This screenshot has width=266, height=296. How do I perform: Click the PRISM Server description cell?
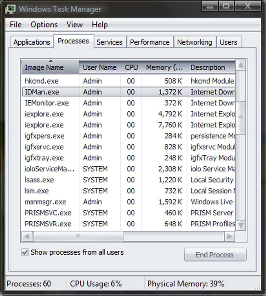[x=212, y=213]
